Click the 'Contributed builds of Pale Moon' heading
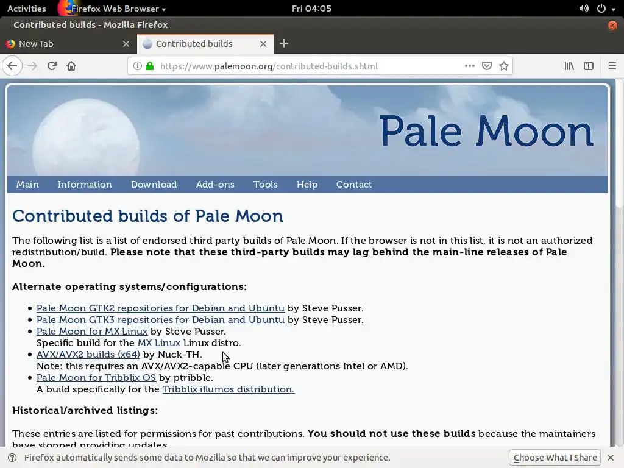Image resolution: width=624 pixels, height=468 pixels. click(x=147, y=216)
